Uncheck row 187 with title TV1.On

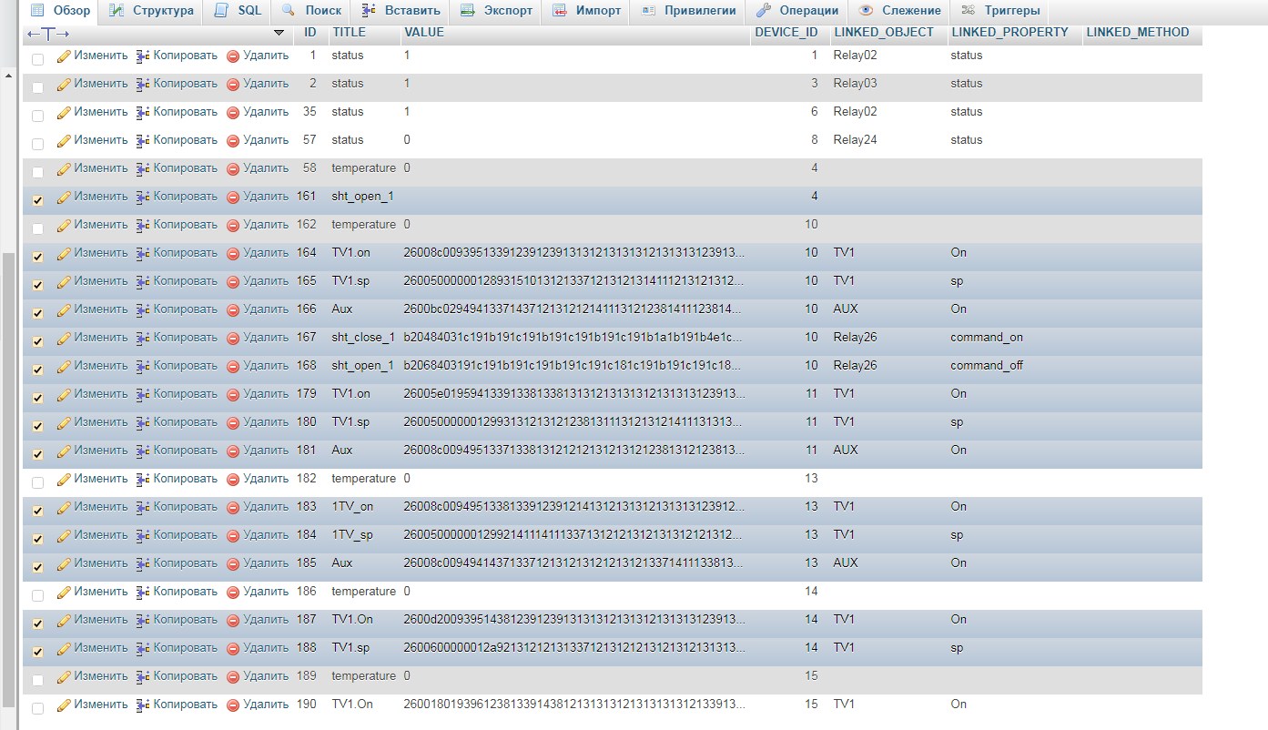click(x=36, y=619)
